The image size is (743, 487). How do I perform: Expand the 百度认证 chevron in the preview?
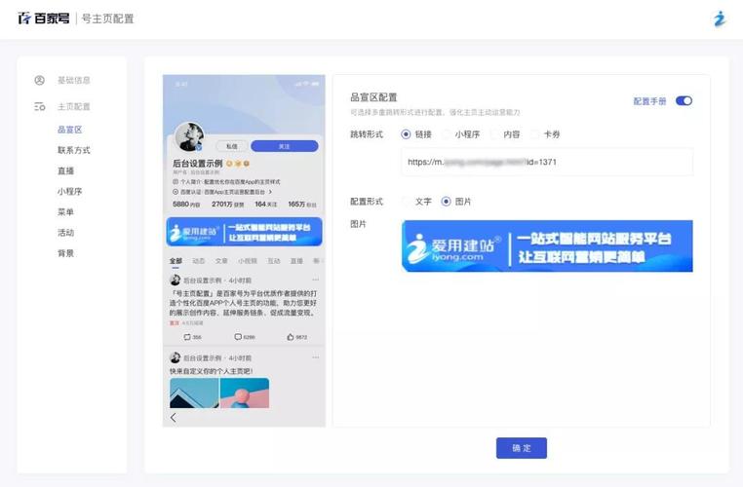(270, 192)
